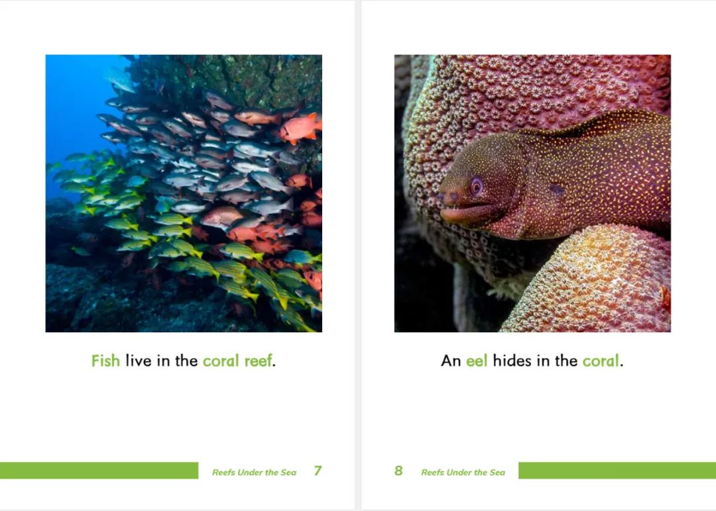Viewport: 716px width, 511px height.
Task: Click the eel's purple eye in the photo
Action: click(x=477, y=186)
